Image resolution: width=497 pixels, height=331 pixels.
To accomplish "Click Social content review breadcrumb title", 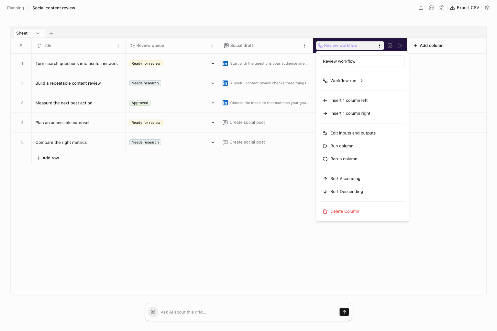I will tap(54, 8).
